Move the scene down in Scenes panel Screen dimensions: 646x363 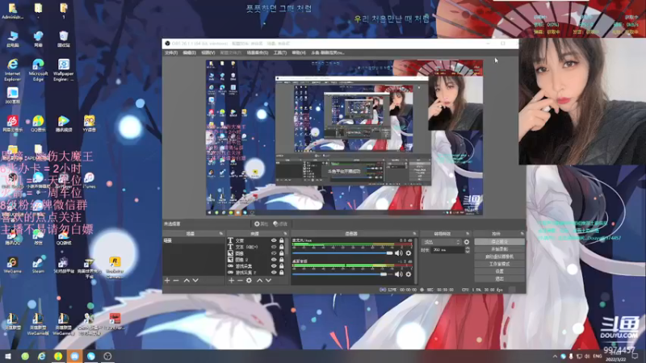pyautogui.click(x=195, y=280)
